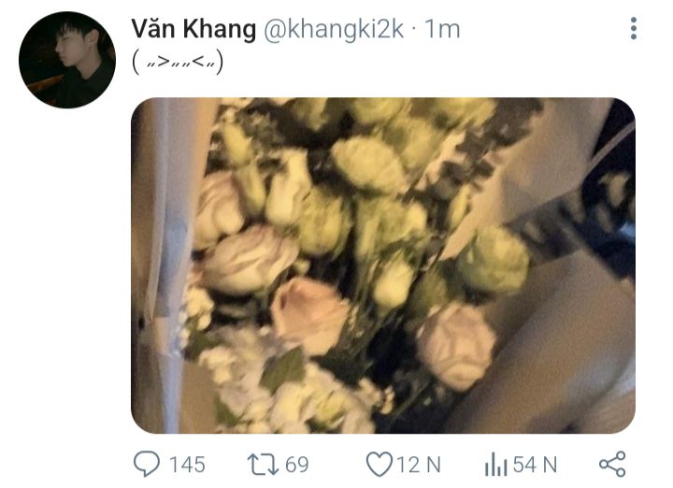
Task: Select the emoticon tweet text
Action: [x=178, y=63]
